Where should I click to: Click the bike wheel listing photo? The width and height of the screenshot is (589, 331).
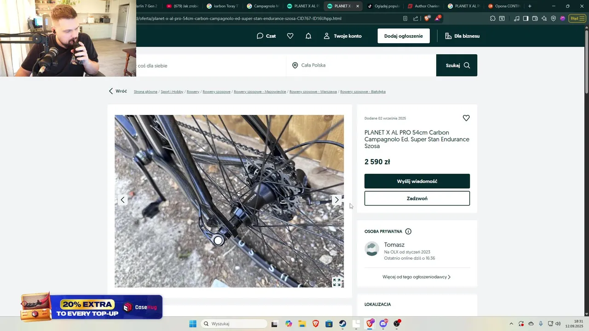229,201
